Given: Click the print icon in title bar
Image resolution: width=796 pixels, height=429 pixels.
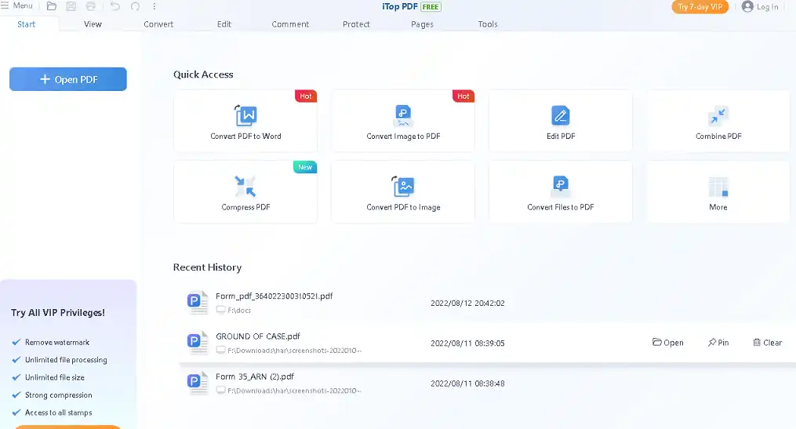Looking at the screenshot, I should (91, 6).
